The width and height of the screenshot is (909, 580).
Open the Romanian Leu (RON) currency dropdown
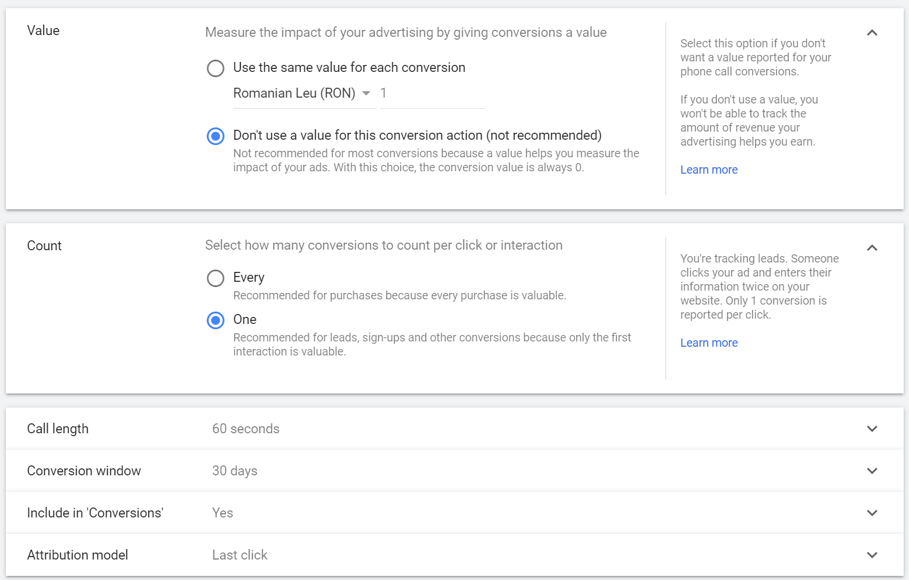click(x=302, y=94)
